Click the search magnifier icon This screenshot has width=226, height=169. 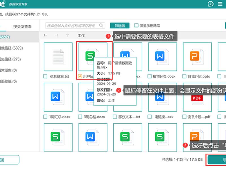coord(101,26)
